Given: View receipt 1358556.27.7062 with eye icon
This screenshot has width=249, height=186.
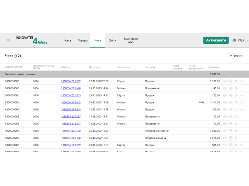Looking at the screenshot, I should 225,81.
